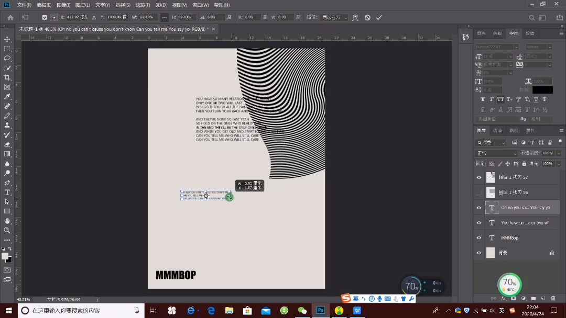Open the 图像(I) menu
Image resolution: width=566 pixels, height=318 pixels.
[x=63, y=5]
